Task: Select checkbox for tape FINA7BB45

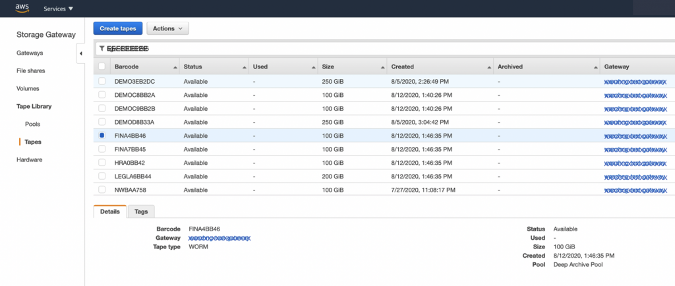Action: [x=102, y=149]
